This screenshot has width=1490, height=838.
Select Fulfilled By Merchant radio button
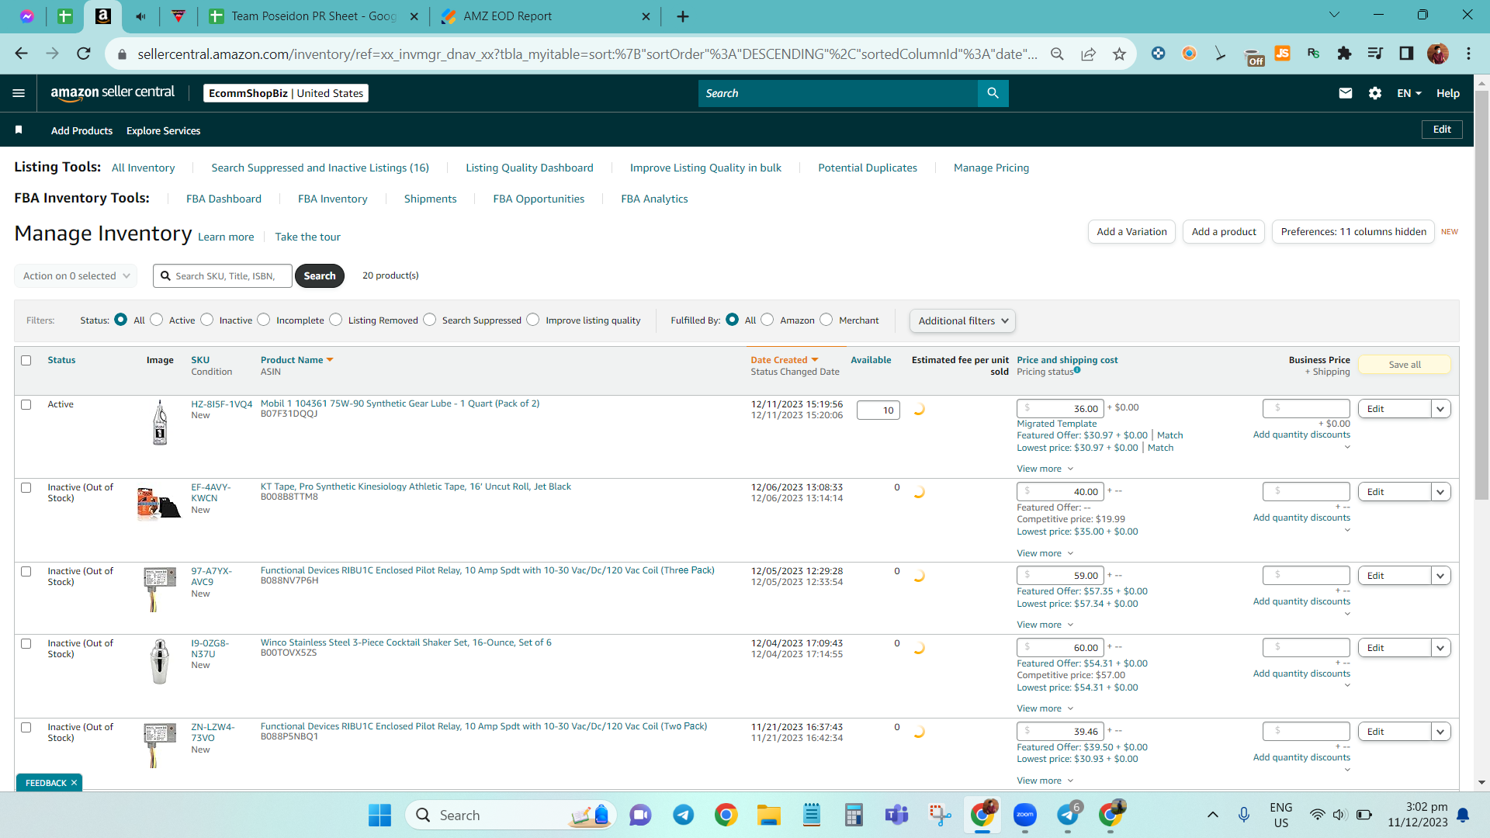click(x=826, y=320)
